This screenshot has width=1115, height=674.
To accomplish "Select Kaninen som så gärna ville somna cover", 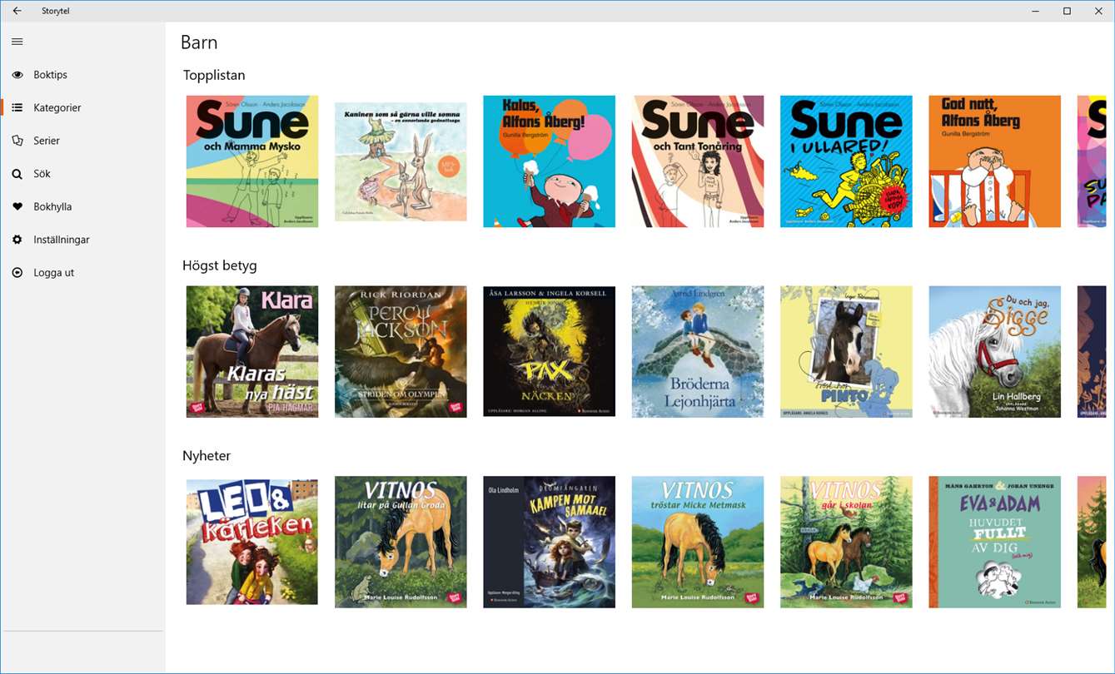I will (401, 161).
